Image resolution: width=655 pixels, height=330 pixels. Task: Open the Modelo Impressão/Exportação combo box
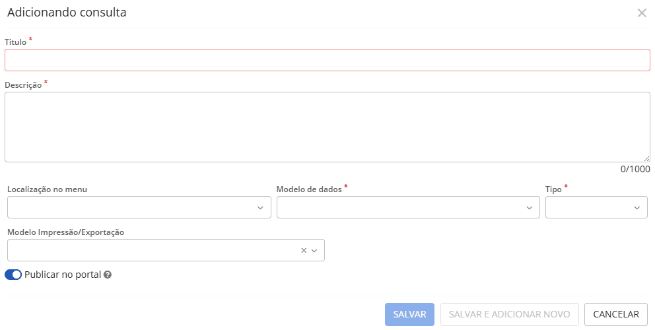click(x=152, y=250)
